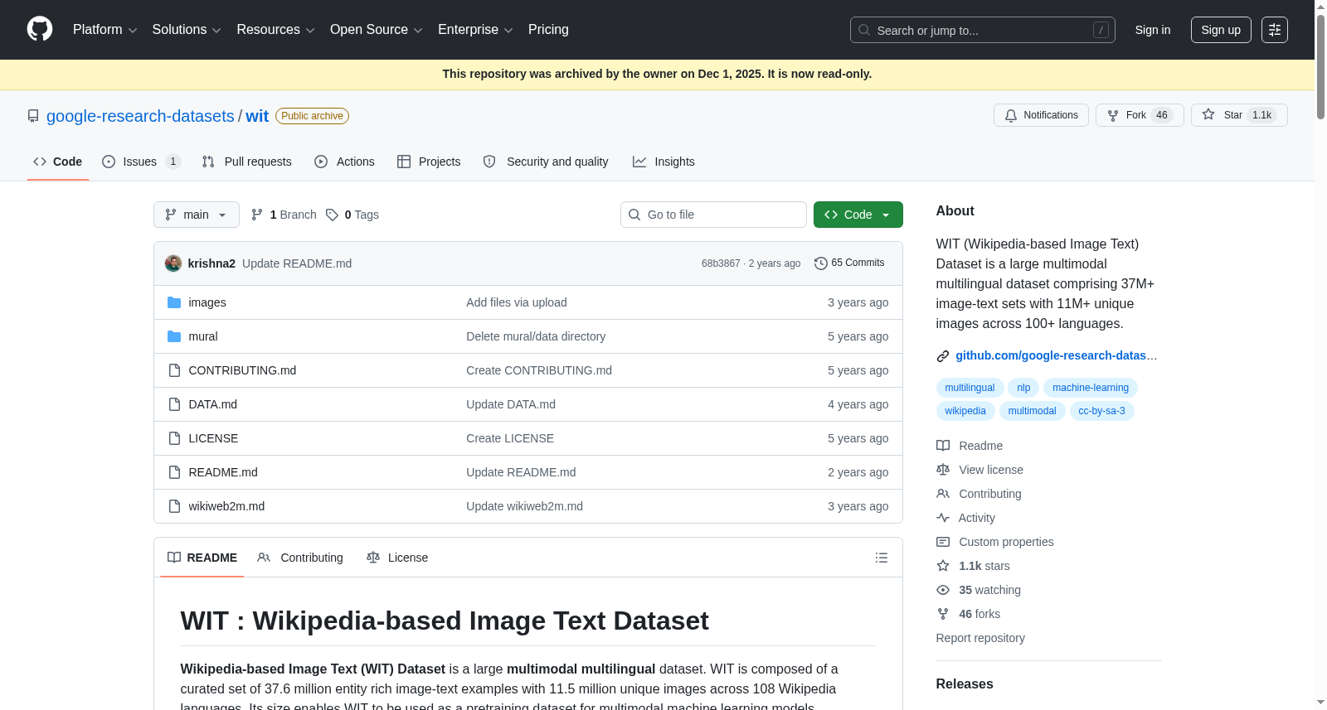Open the mural folder icon
Screen dimensions: 1327x710
tap(174, 336)
